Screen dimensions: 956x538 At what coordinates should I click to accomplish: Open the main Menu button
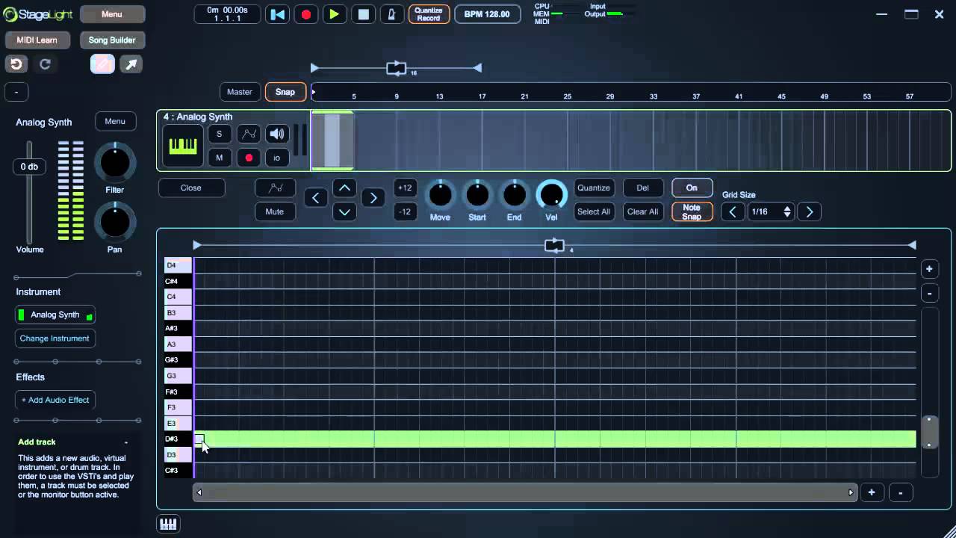click(x=112, y=14)
